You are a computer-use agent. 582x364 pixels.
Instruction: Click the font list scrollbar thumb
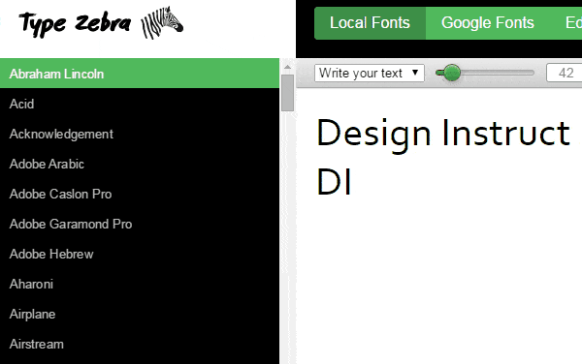click(287, 93)
